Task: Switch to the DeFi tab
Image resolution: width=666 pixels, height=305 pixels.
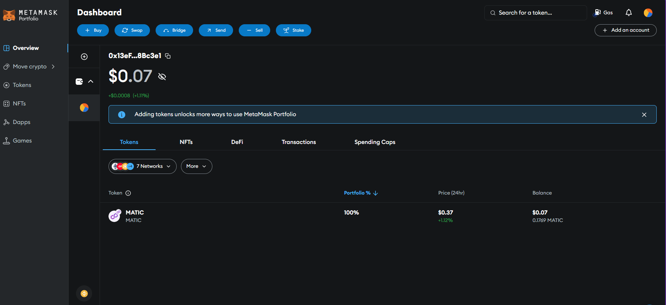Action: click(237, 142)
